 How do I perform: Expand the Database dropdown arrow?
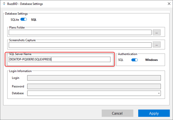click(x=159, y=93)
